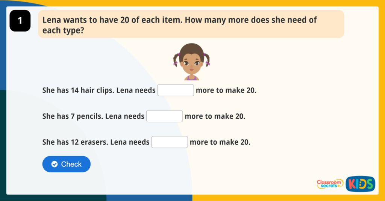Click the KIDS logo badge

coord(360,184)
